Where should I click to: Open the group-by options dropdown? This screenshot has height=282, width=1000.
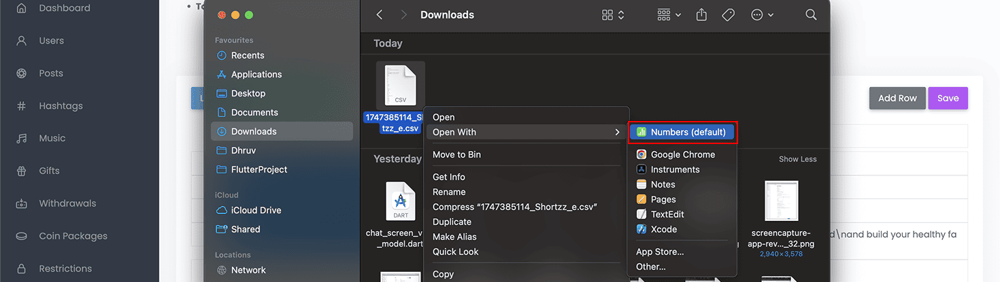pos(669,15)
